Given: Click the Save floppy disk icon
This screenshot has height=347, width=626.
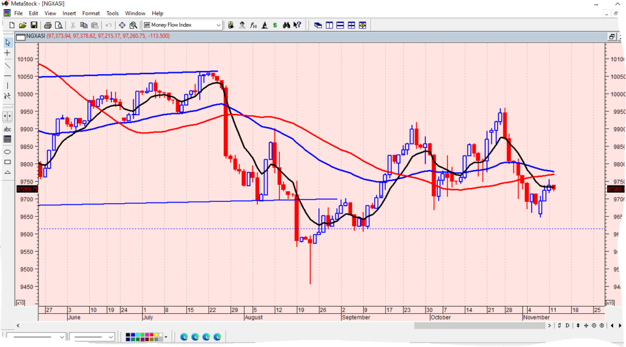Looking at the screenshot, I should [34, 25].
